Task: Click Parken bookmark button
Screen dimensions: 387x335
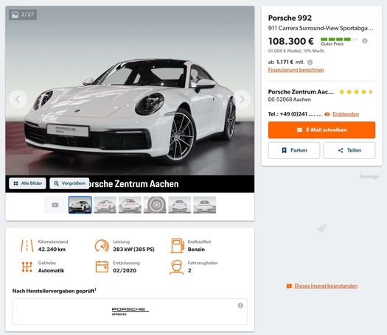Action: point(294,150)
